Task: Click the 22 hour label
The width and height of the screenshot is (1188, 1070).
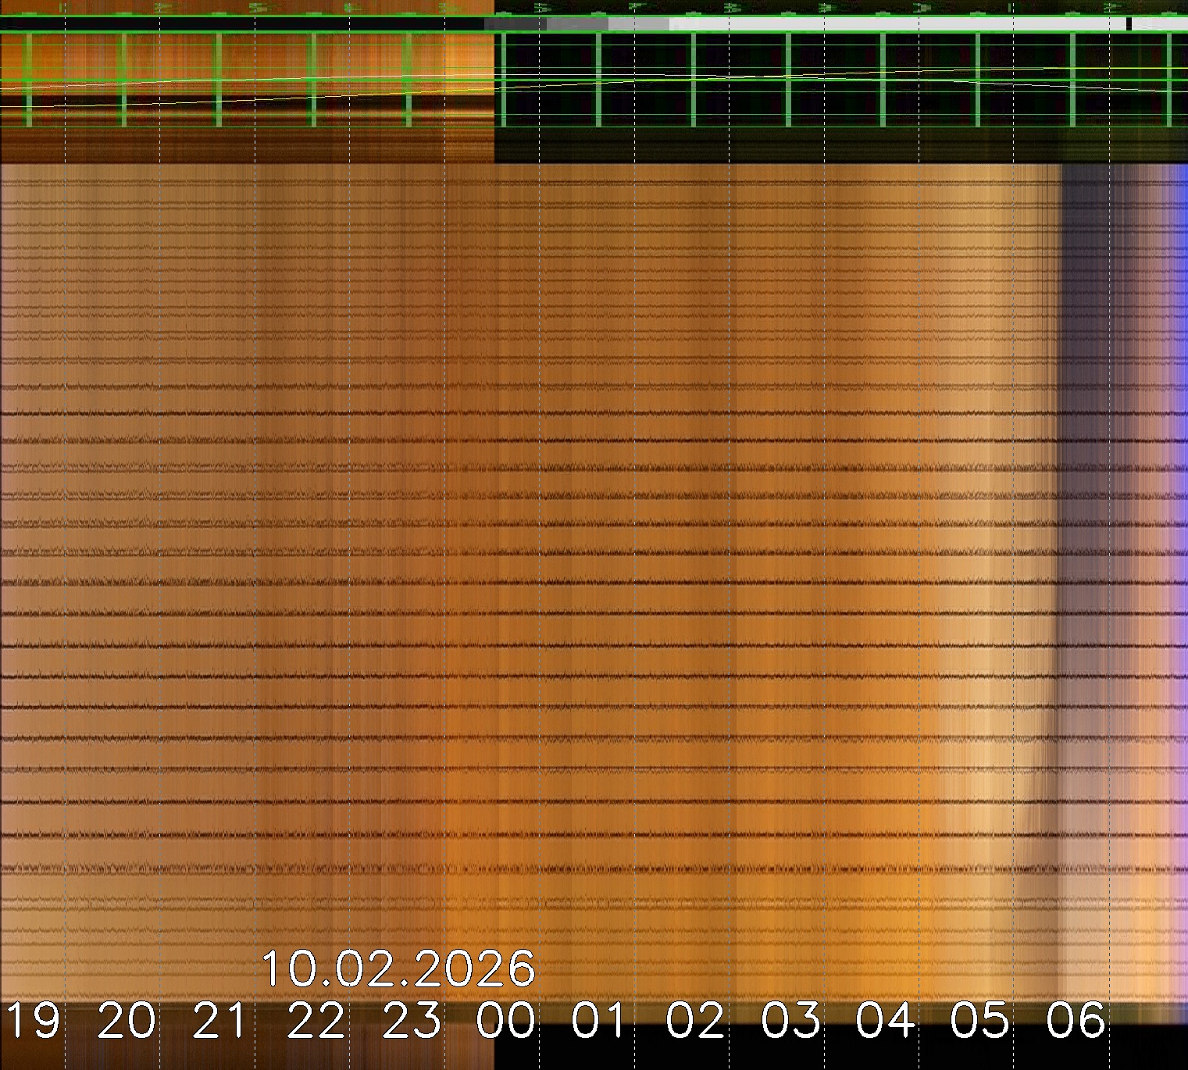Action: pos(316,1021)
